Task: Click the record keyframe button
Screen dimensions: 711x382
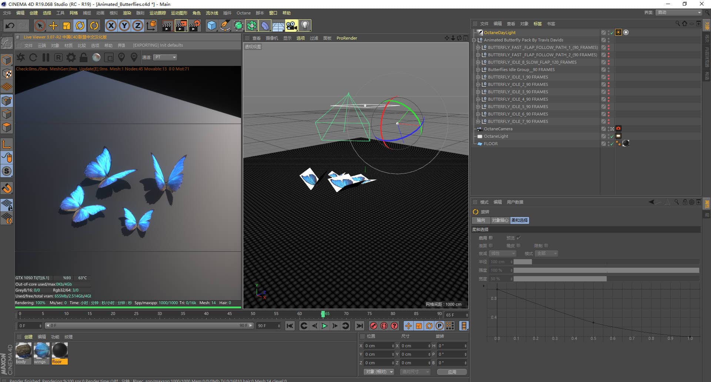Action: pyautogui.click(x=374, y=326)
